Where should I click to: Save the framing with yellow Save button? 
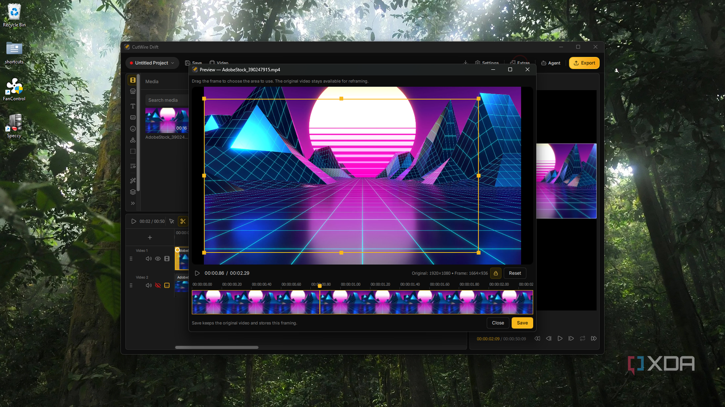pos(522,323)
